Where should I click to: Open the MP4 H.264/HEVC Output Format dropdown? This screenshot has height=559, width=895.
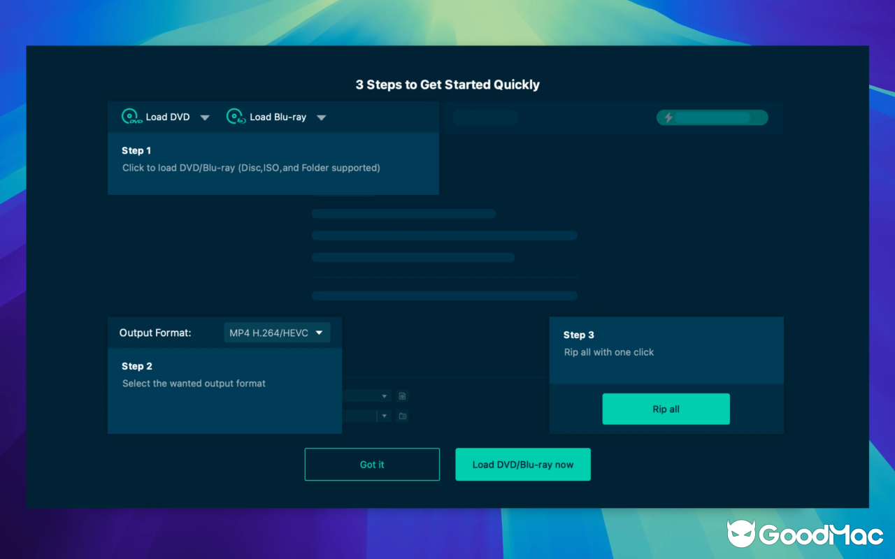coord(277,333)
